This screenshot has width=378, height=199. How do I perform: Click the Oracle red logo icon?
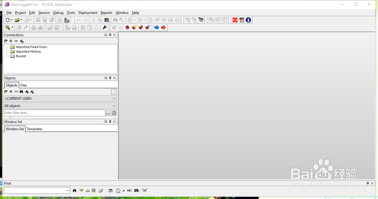click(235, 20)
